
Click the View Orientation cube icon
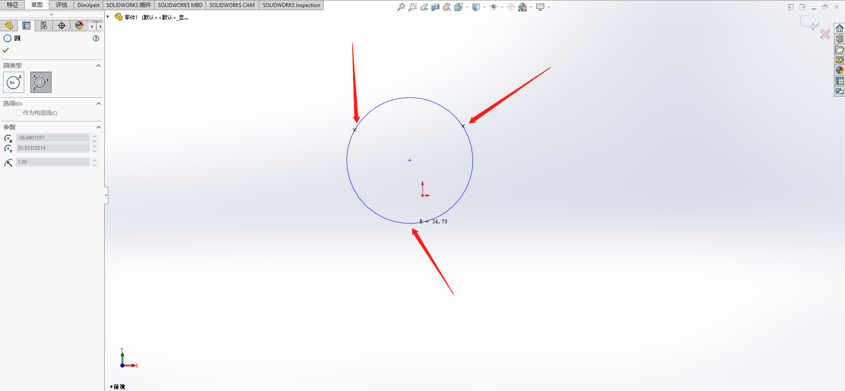pos(458,7)
